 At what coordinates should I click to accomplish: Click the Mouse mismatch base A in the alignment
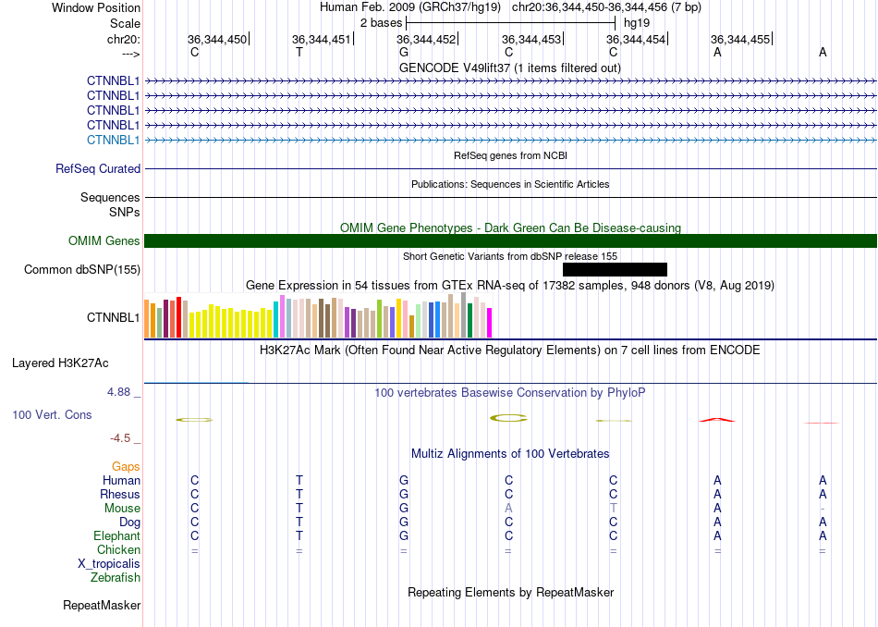508,509
